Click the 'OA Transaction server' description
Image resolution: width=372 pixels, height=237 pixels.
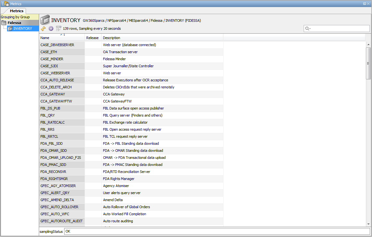click(120, 52)
